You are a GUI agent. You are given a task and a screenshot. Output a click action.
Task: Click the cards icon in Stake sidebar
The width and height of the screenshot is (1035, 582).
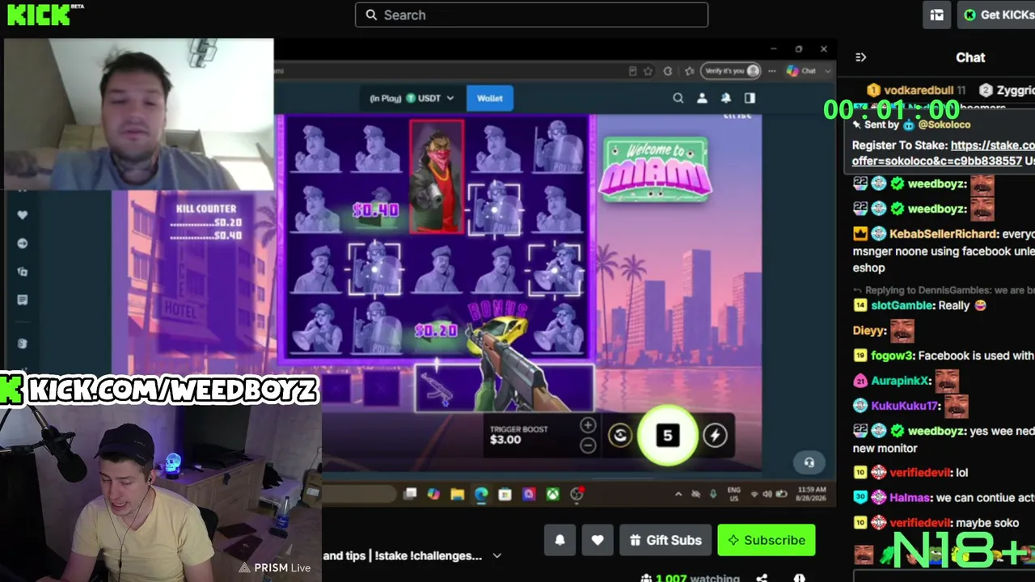22,272
